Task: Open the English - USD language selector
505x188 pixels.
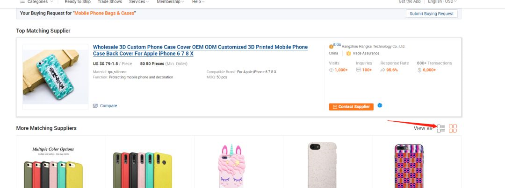Action: (442, 2)
